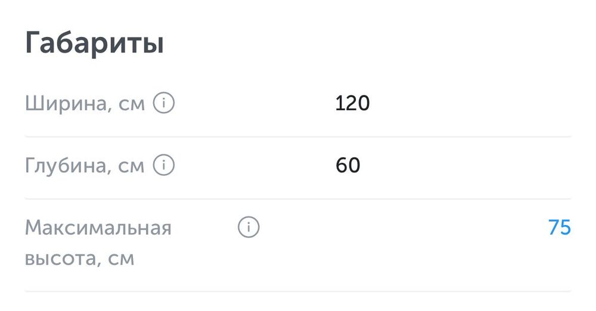Click the см unit in the Глубина label
This screenshot has height=311, width=596.
tap(131, 166)
